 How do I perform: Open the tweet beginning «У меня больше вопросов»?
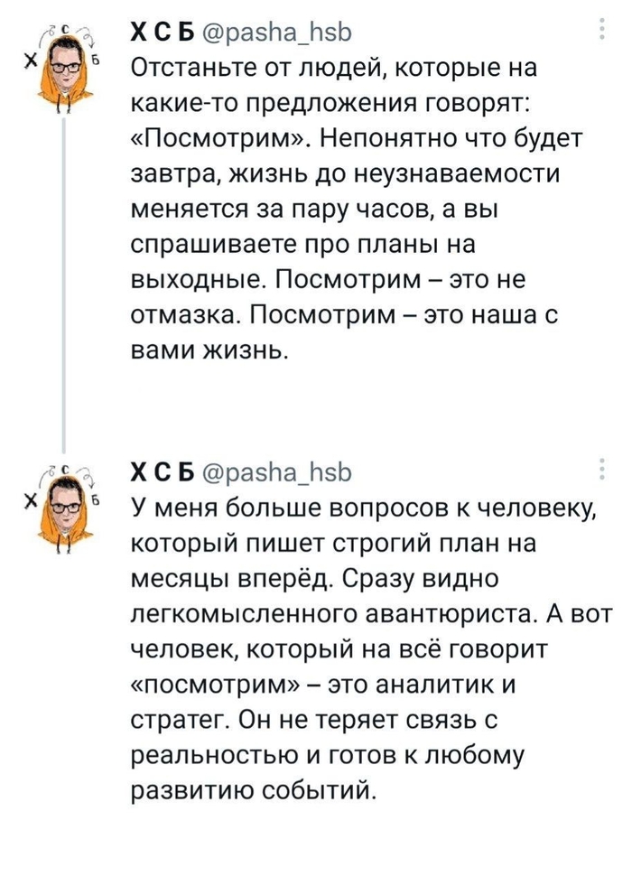click(370, 648)
